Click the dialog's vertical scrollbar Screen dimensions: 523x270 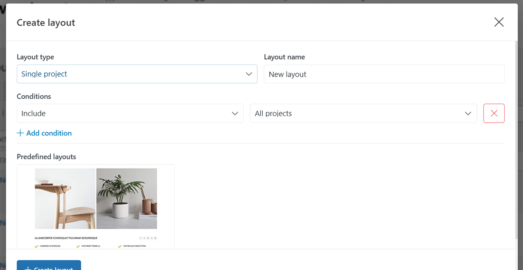[516, 139]
